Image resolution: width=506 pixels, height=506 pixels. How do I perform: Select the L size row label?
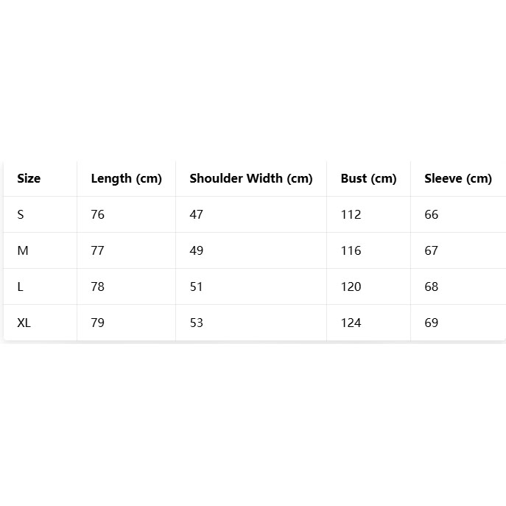point(21,287)
